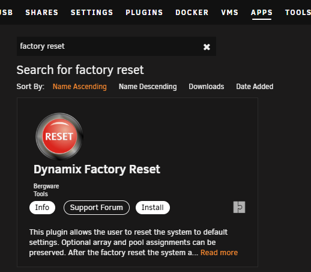This screenshot has height=272, width=311.
Task: Click the Dynamix Factory Reset red button icon
Action: coord(59,137)
